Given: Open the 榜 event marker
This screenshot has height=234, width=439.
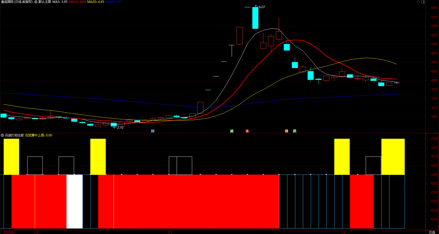Looking at the screenshot, I should (x=287, y=131).
